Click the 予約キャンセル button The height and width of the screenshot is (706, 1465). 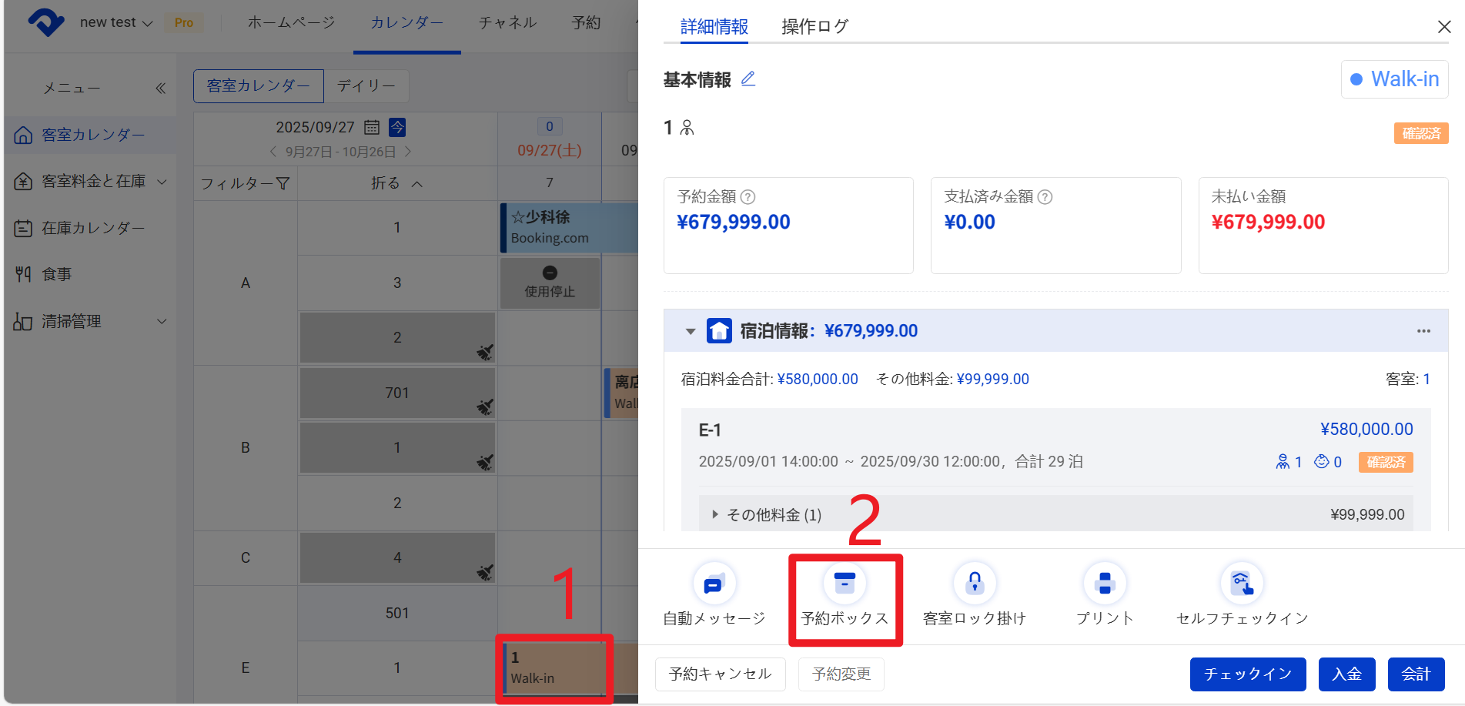(720, 674)
